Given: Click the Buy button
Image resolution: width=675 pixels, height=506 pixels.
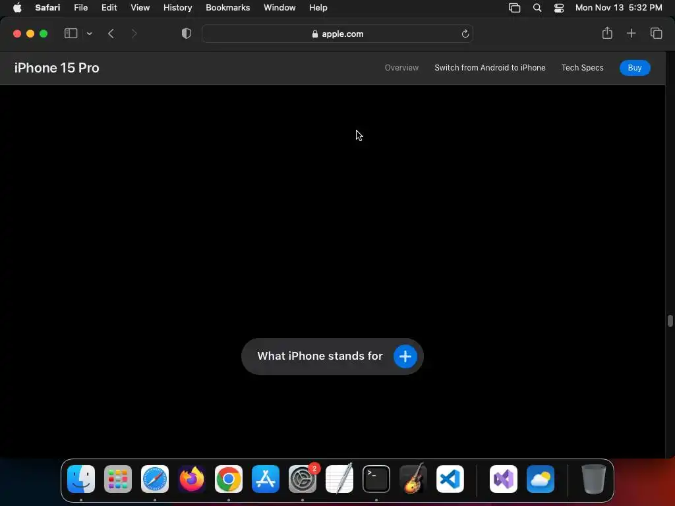Looking at the screenshot, I should tap(635, 68).
